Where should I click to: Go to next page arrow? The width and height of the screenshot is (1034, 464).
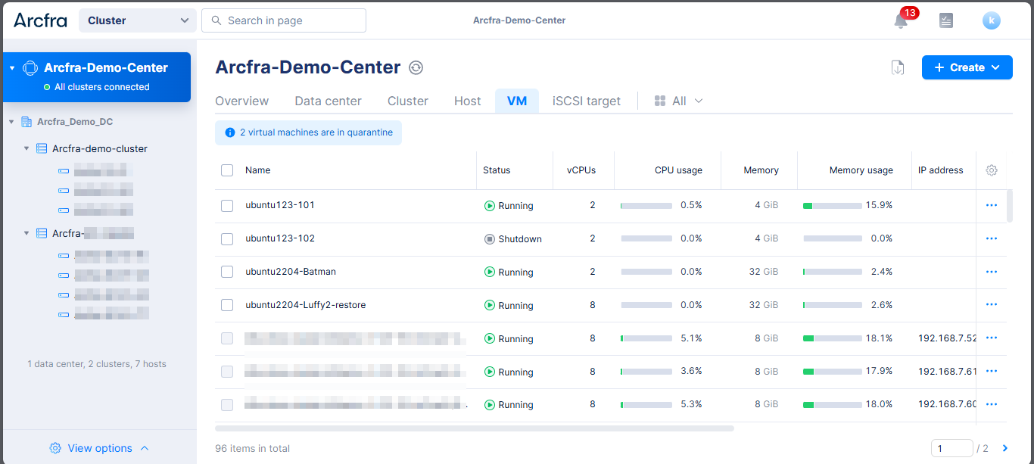coord(1005,449)
